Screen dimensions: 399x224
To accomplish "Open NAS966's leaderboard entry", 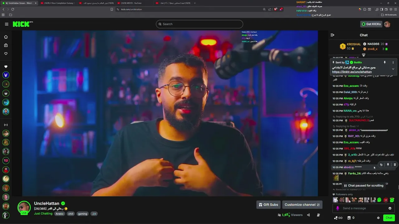I will tap(375, 44).
